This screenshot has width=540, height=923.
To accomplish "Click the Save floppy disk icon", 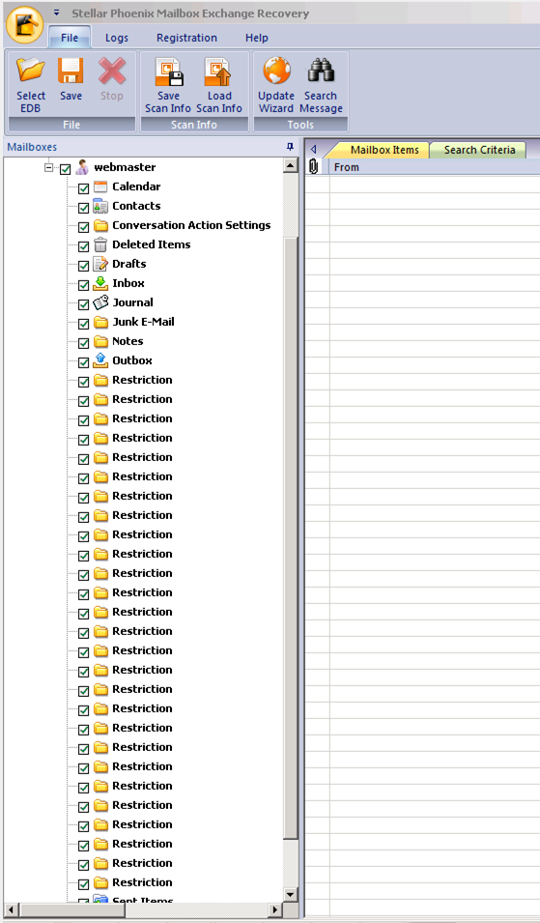I will [x=71, y=71].
